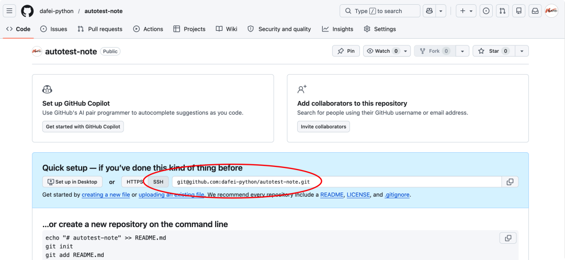Pin this repository

click(346, 51)
